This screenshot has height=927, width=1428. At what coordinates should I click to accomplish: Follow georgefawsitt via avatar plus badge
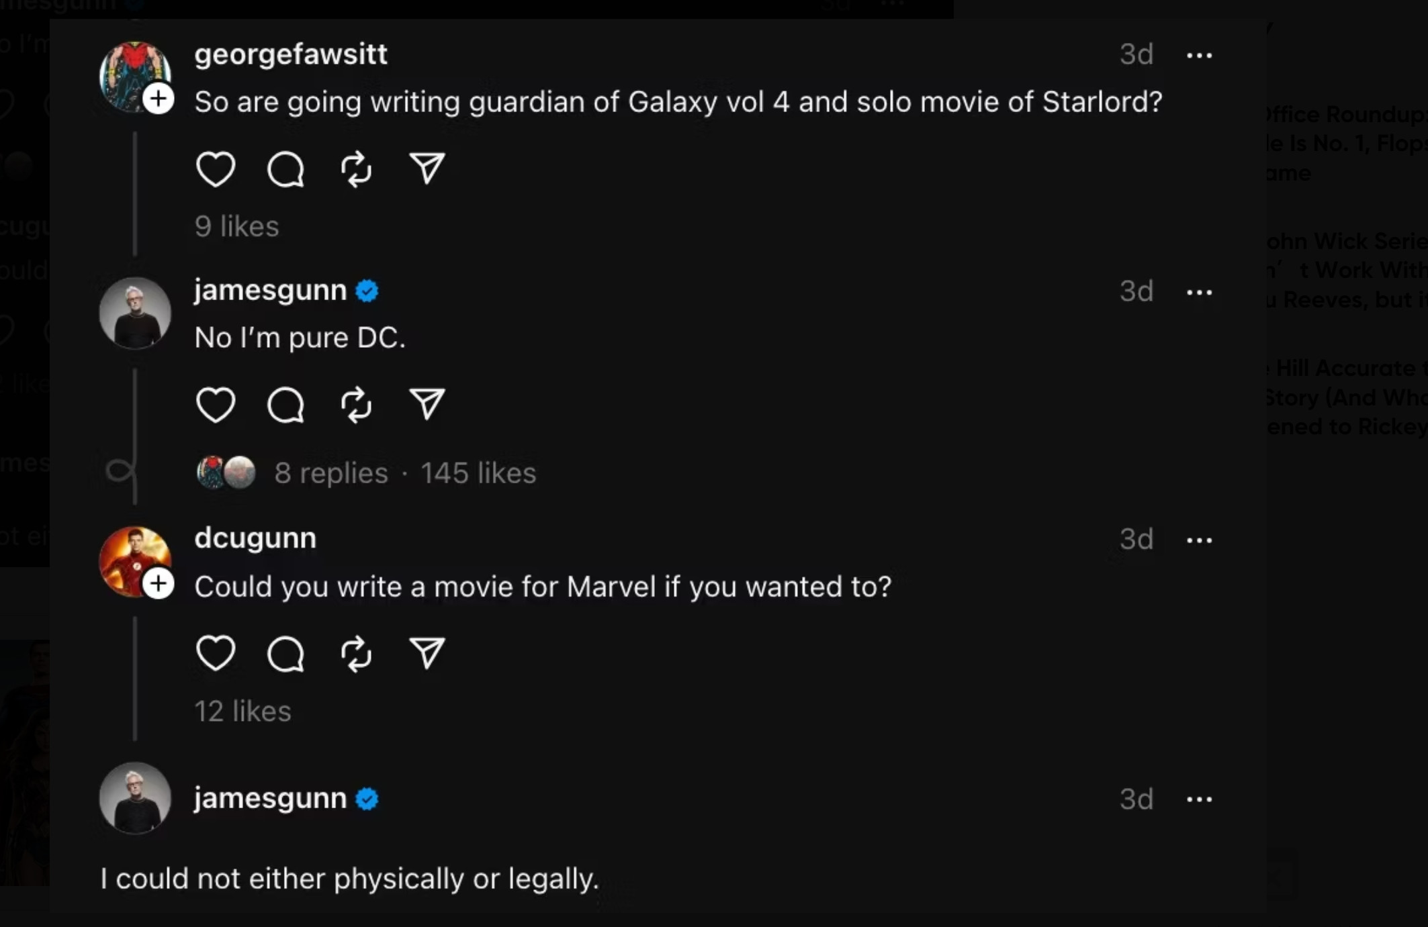click(x=159, y=99)
